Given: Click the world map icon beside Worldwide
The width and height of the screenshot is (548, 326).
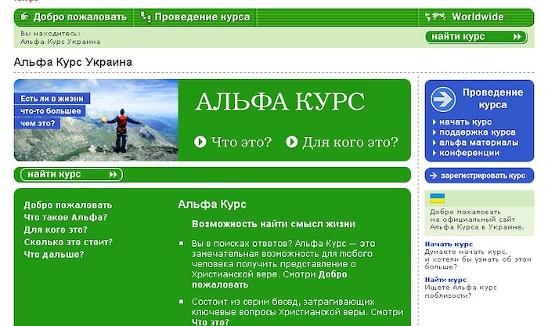Looking at the screenshot, I should click(x=435, y=16).
